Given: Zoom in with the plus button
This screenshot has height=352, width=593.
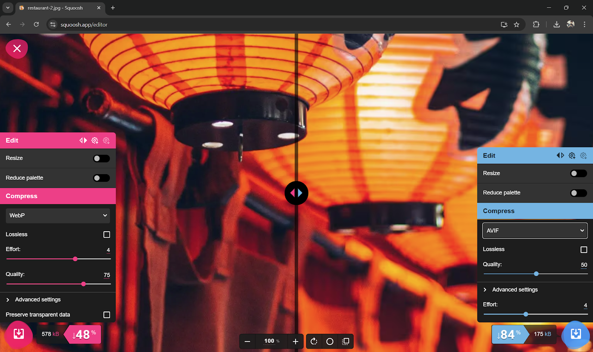Looking at the screenshot, I should coord(295,341).
